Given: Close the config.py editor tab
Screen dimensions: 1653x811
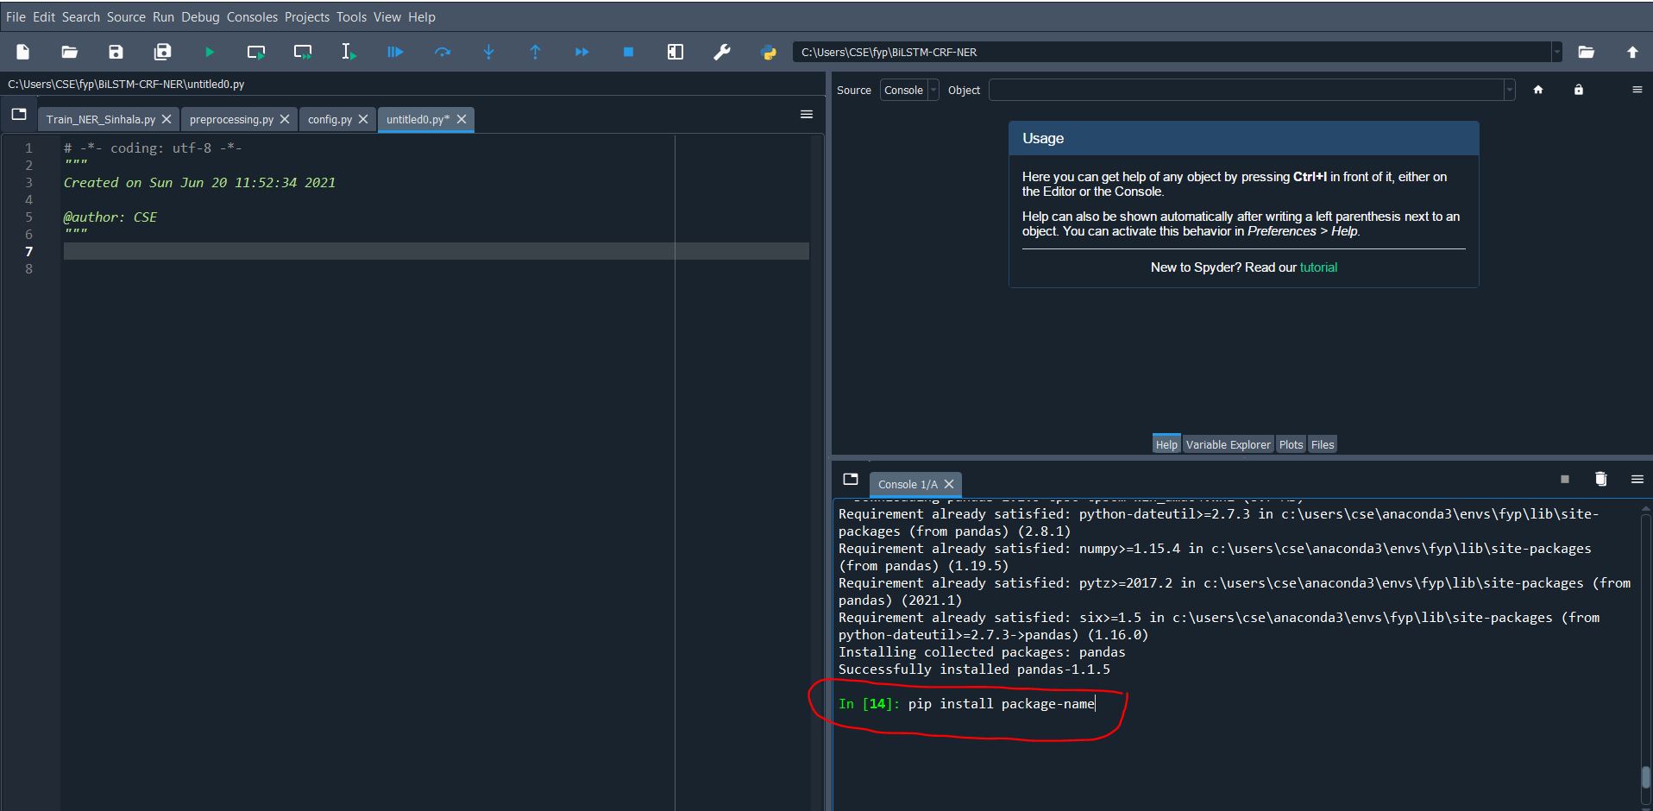Looking at the screenshot, I should pyautogui.click(x=363, y=120).
